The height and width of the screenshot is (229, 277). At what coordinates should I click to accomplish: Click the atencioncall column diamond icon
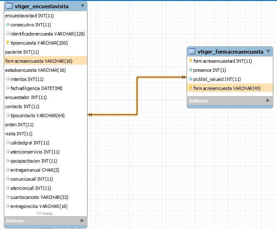pyautogui.click(x=7, y=188)
